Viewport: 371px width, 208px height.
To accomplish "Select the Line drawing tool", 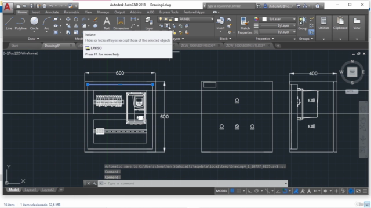I will (9, 23).
